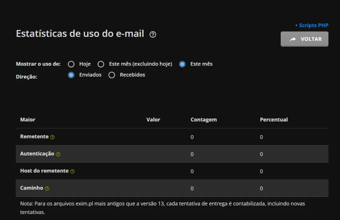This screenshot has height=220, width=340.
Task: Click the Remetente row label
Action: 34,136
